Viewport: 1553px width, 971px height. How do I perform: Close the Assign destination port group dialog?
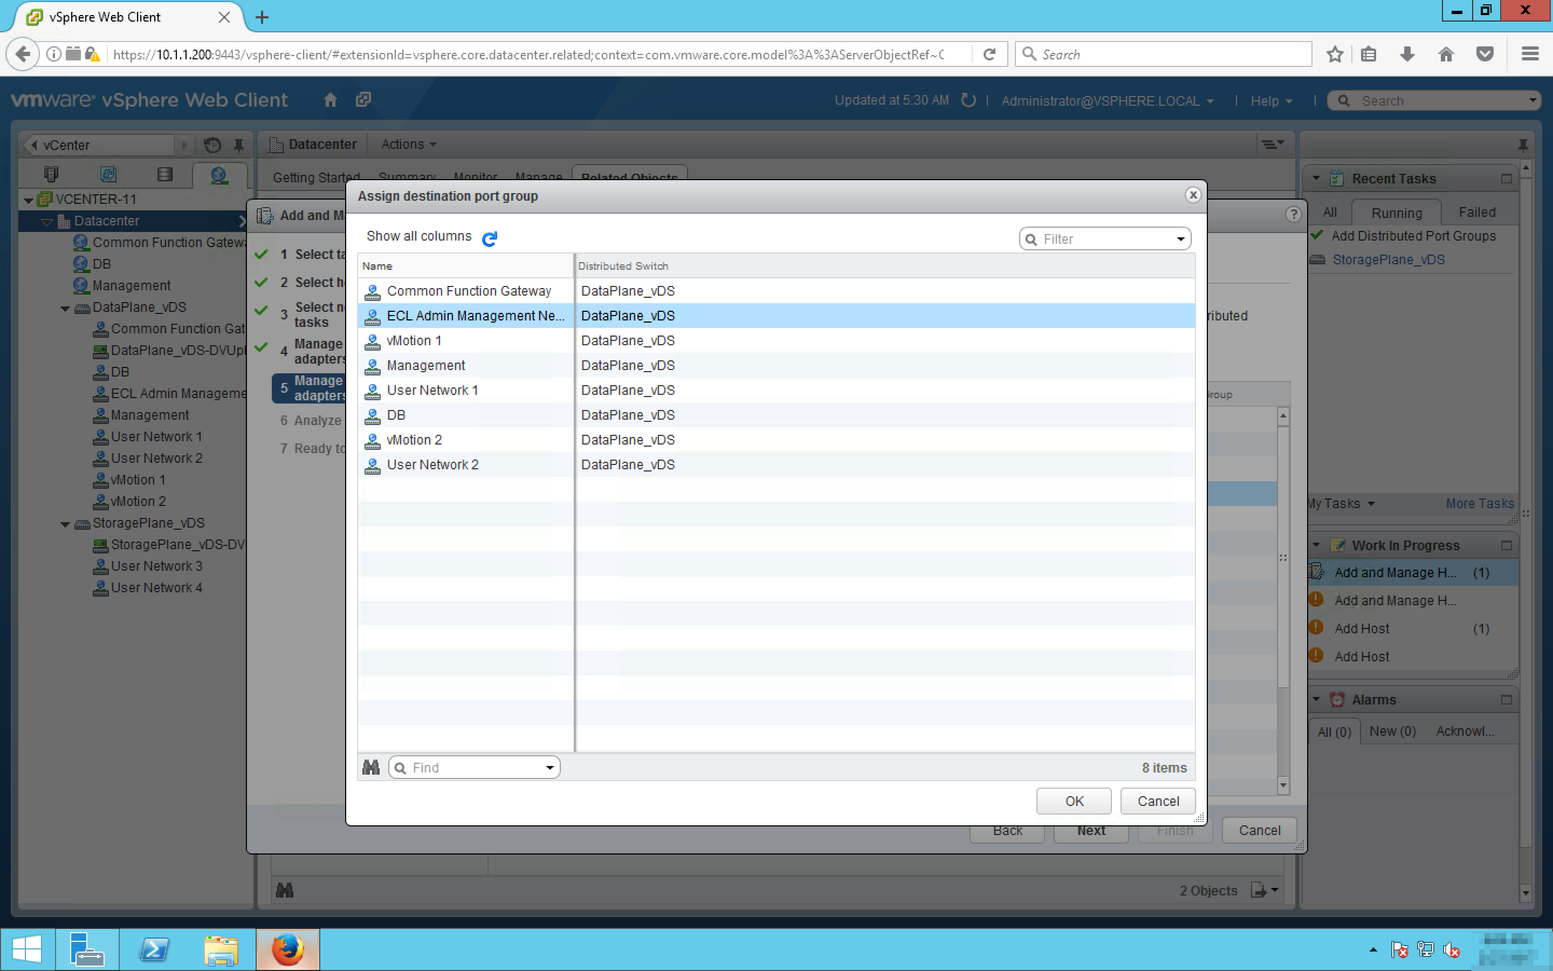(x=1192, y=195)
